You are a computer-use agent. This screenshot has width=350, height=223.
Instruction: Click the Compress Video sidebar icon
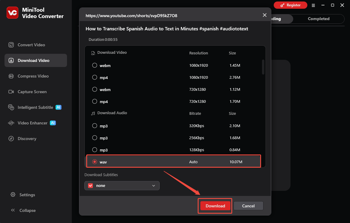click(11, 76)
